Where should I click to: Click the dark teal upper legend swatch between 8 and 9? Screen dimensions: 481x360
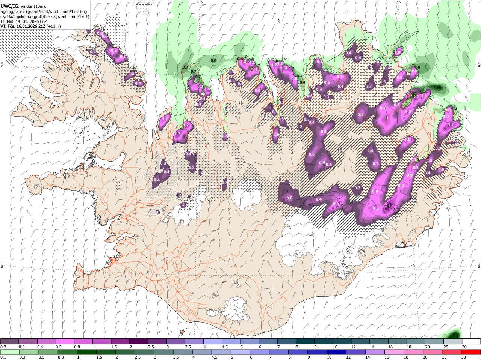pos(305,341)
